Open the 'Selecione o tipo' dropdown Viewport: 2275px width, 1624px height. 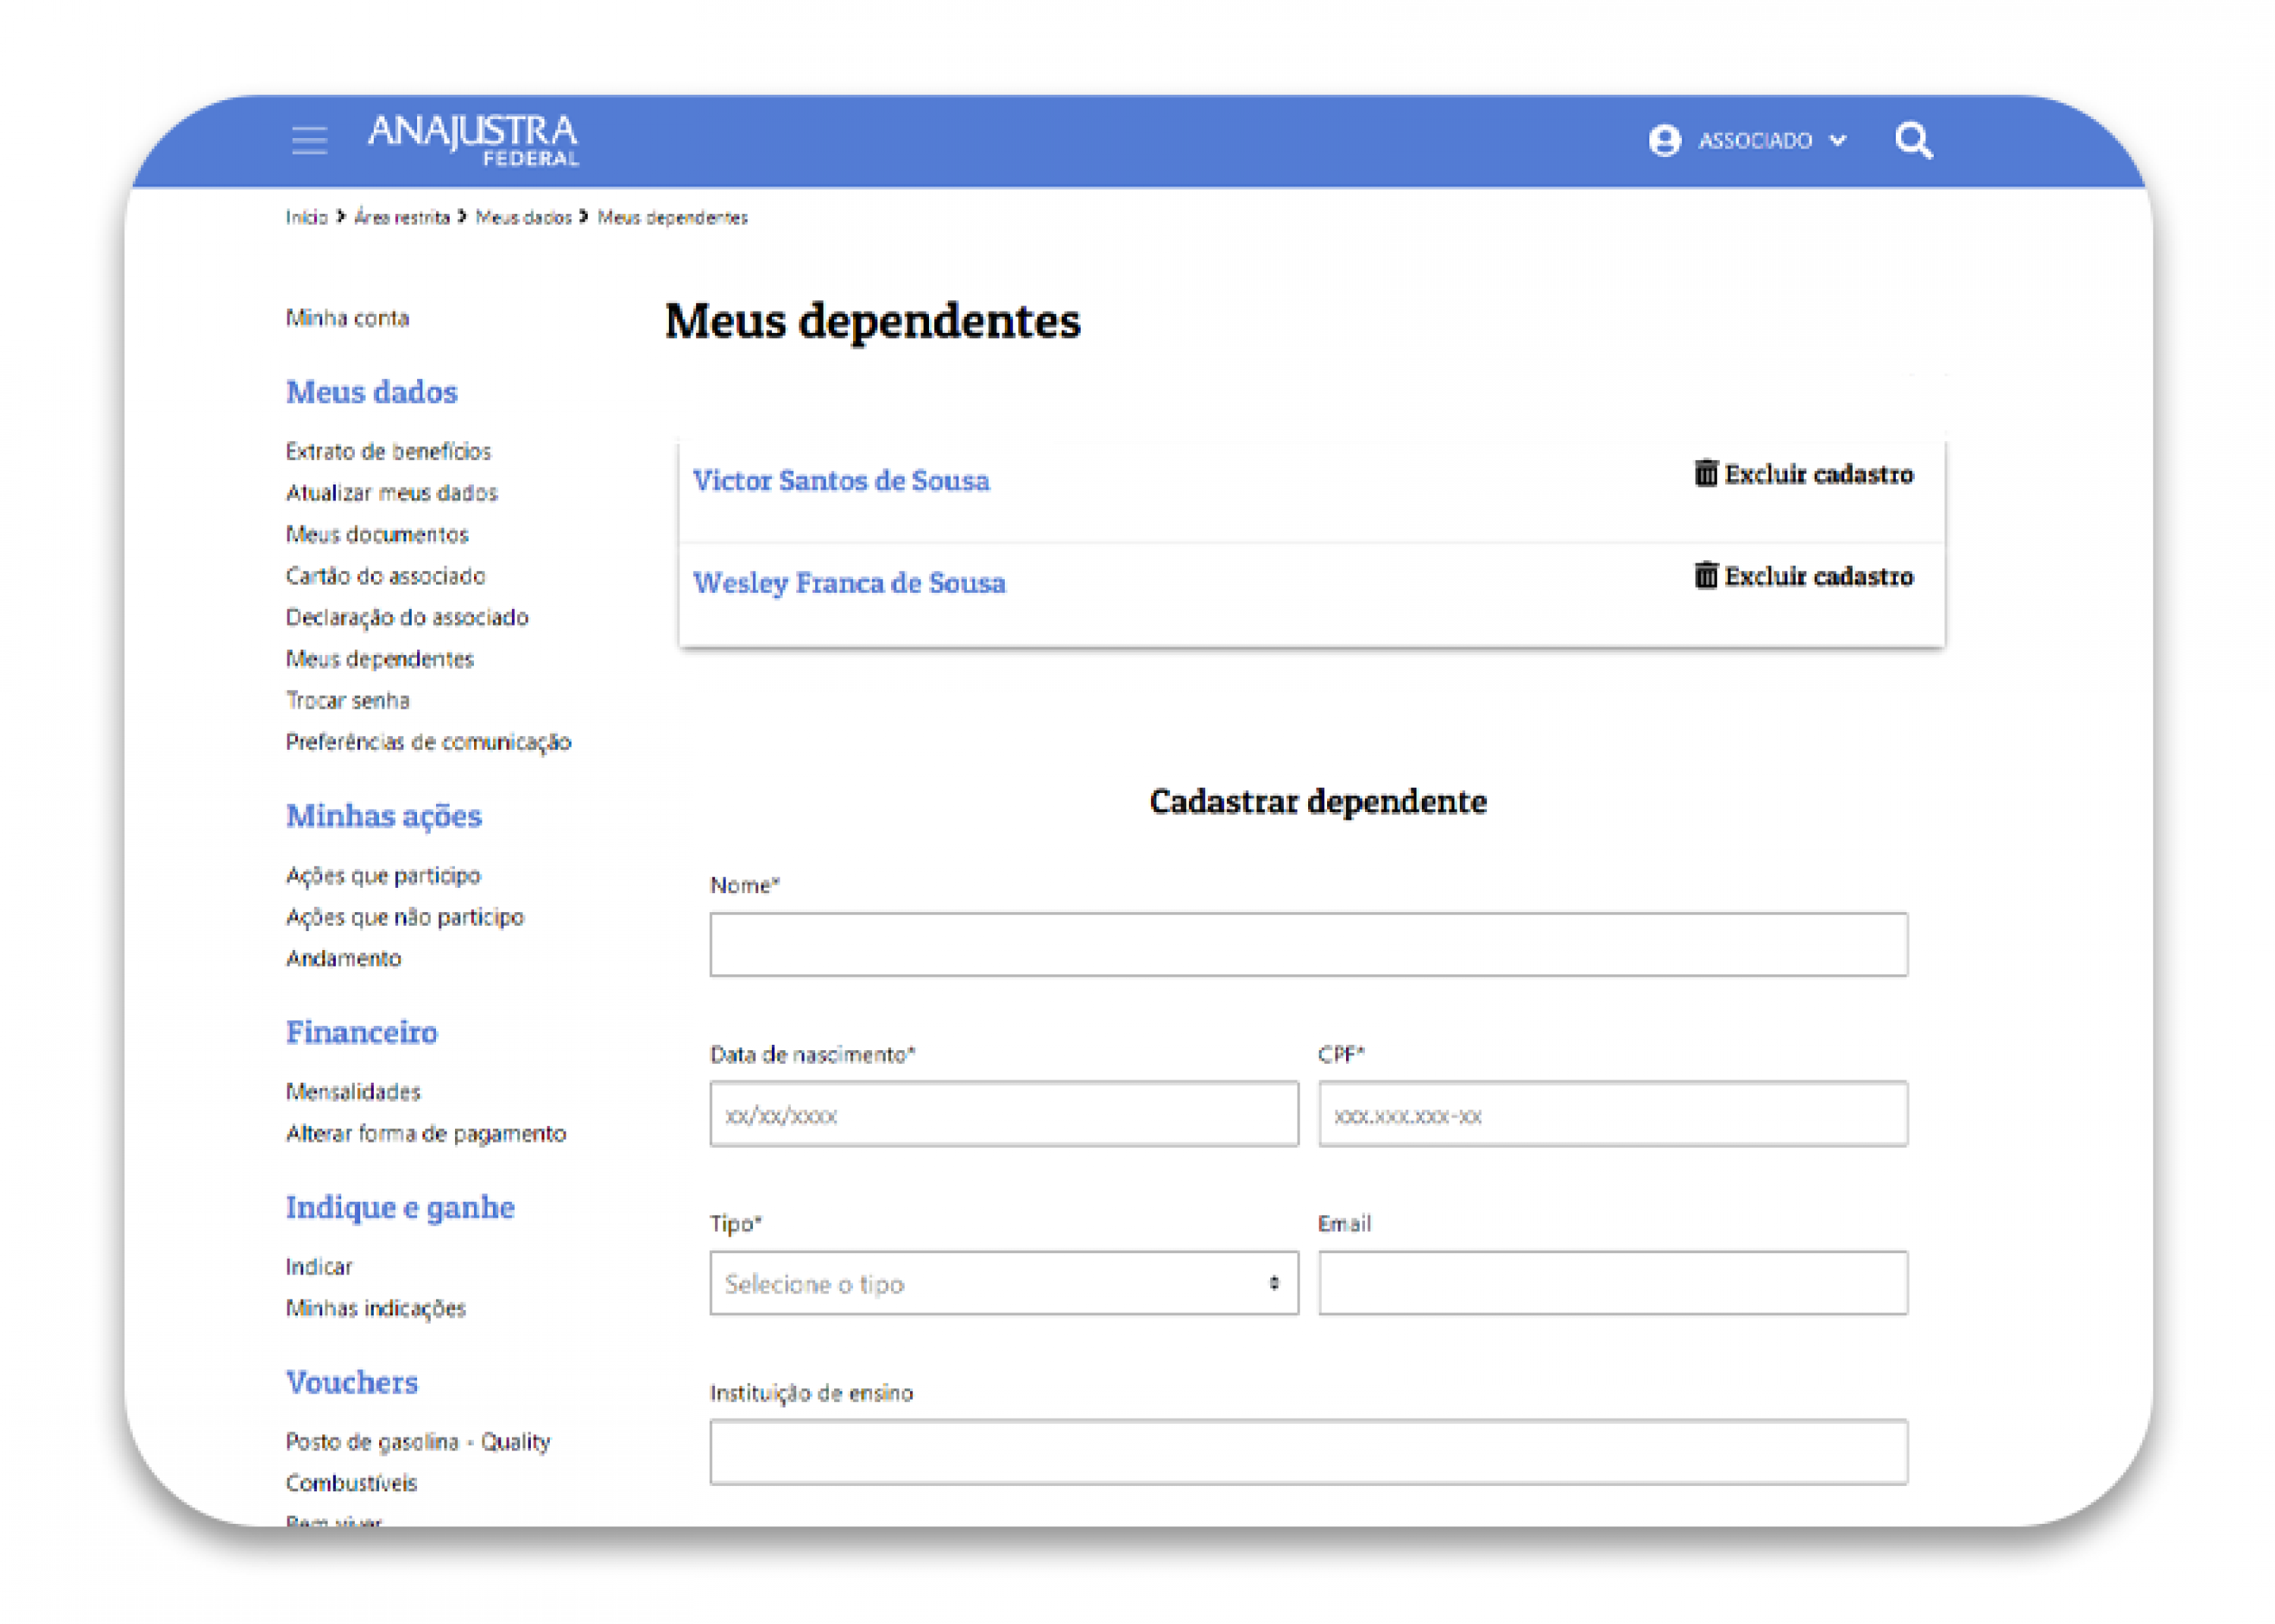click(x=1003, y=1283)
